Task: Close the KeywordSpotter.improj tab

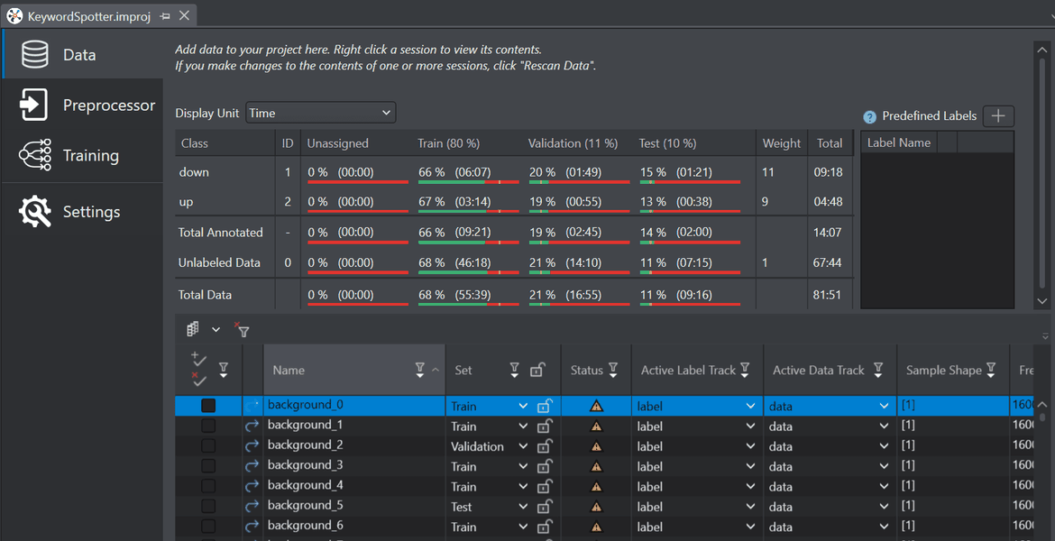Action: coord(184,15)
